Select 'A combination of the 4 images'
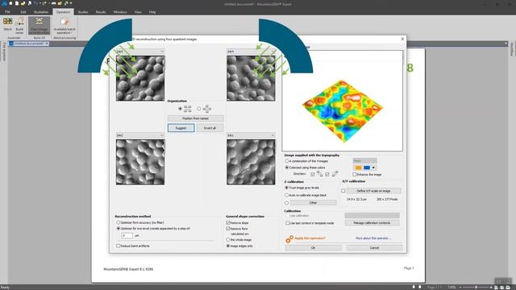This screenshot has height=290, width=516. click(x=287, y=161)
